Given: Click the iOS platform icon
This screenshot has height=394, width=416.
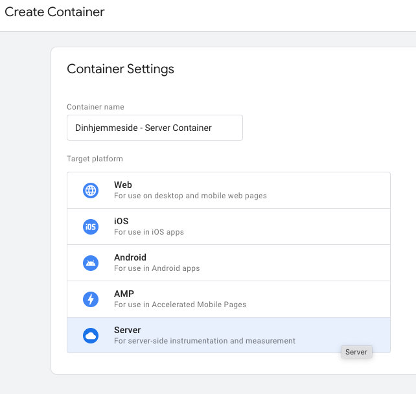Looking at the screenshot, I should (91, 227).
